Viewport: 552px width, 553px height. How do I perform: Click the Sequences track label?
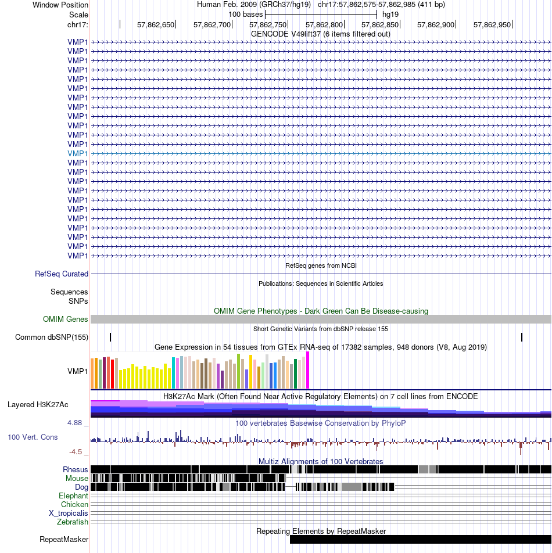pos(69,292)
